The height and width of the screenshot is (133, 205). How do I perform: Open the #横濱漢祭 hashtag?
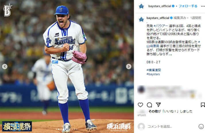[x=154, y=70]
